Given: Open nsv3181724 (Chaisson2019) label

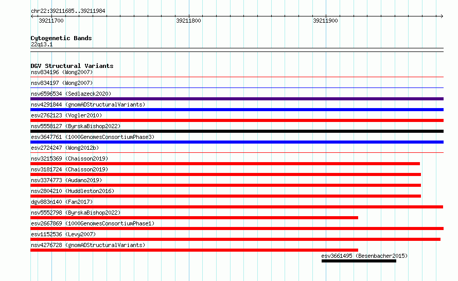Looking at the screenshot, I should 69,169.
